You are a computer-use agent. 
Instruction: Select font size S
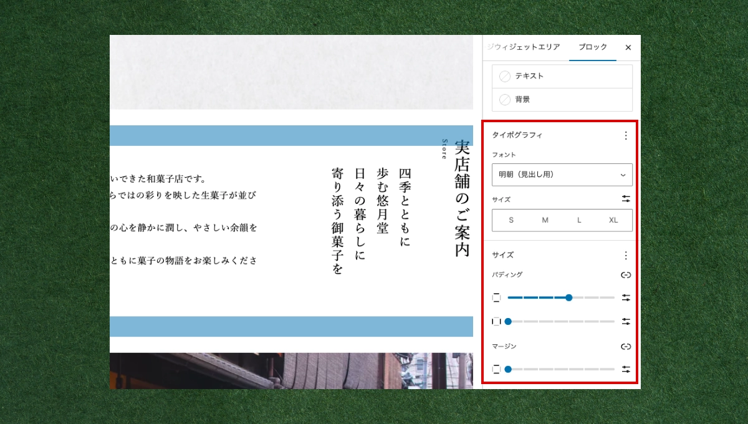coord(511,220)
